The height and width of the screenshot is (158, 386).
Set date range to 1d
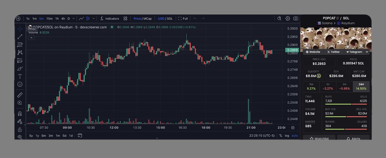71,135
